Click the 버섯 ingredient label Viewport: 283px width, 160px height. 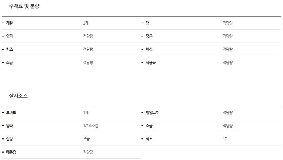coord(149,50)
